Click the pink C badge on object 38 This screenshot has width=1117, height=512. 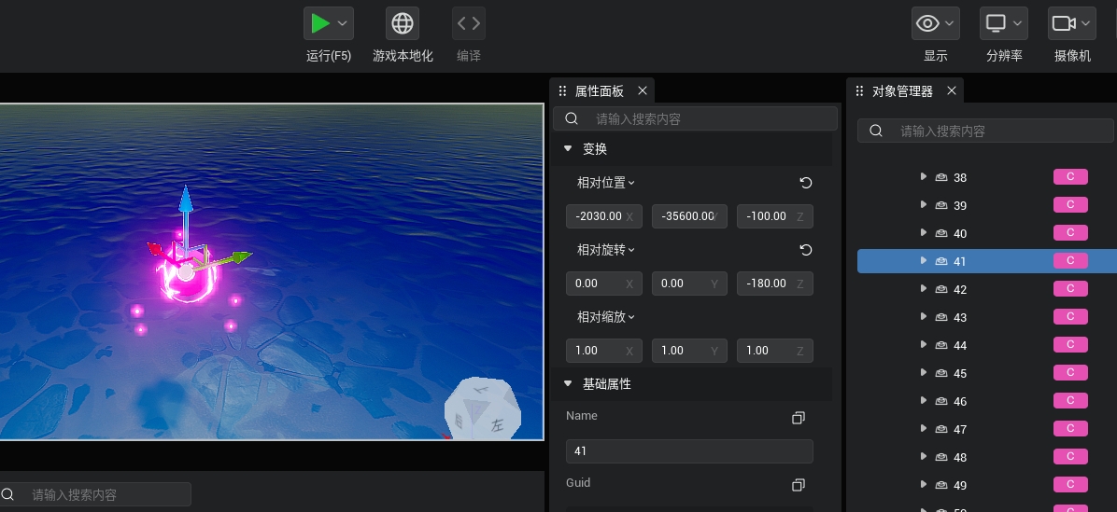1070,177
